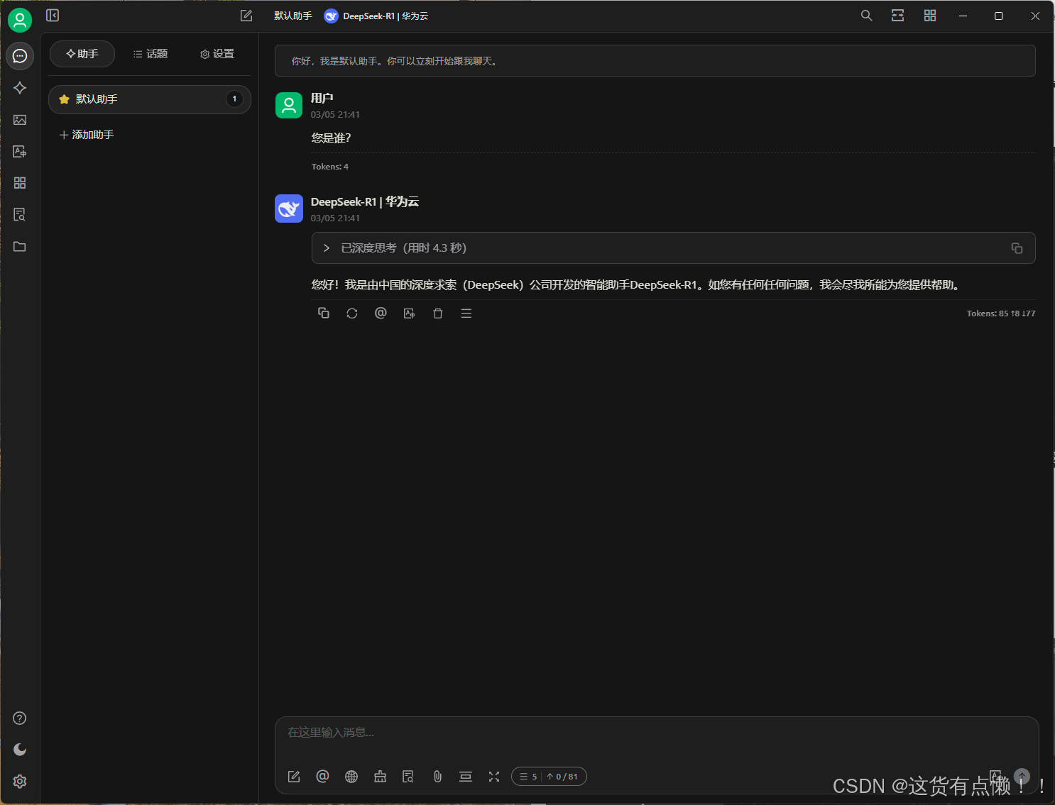
Task: Switch to the 话题 tab
Action: coord(151,54)
